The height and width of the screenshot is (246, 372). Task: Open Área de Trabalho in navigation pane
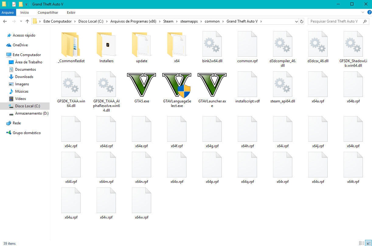[29, 62]
